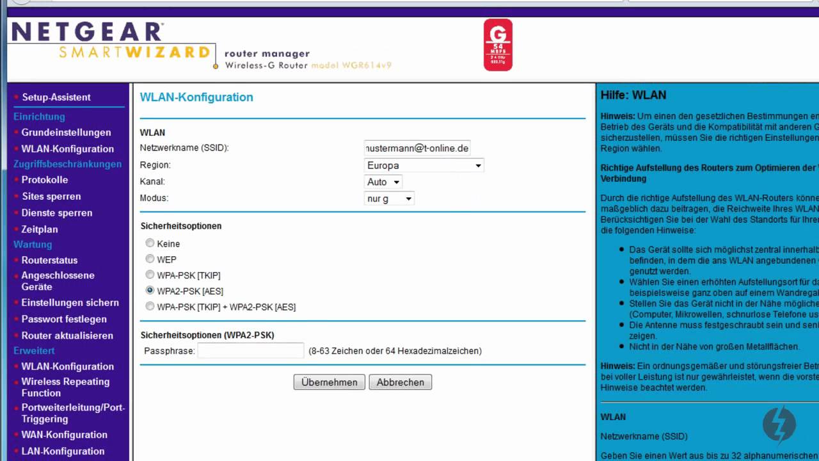The width and height of the screenshot is (819, 461).
Task: Click the Netzwerkname (SSID) input field
Action: pyautogui.click(x=417, y=148)
